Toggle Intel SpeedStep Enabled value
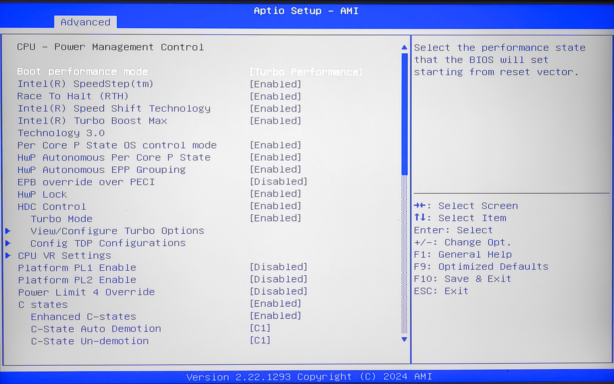The height and width of the screenshot is (384, 614). click(x=275, y=84)
